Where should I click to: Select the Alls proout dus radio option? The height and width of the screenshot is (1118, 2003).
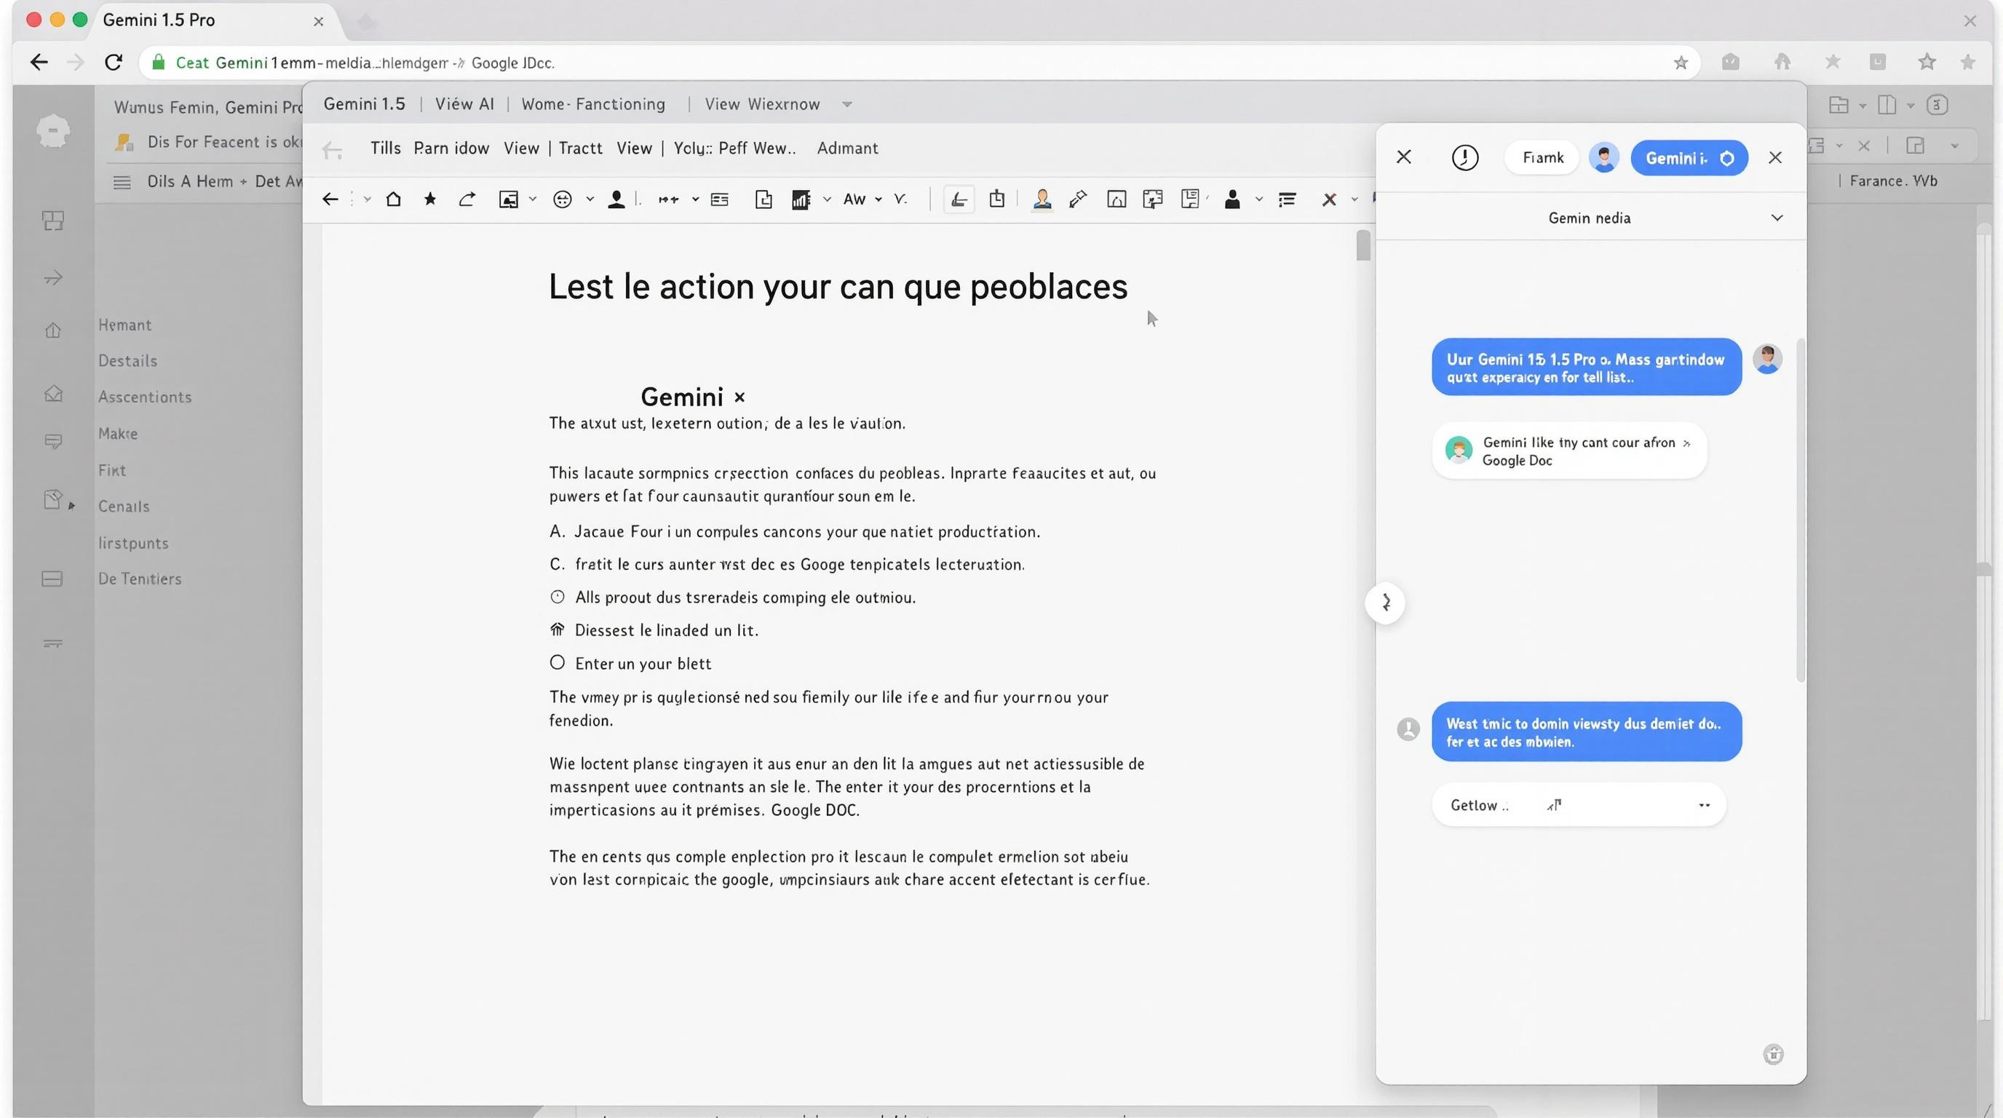point(558,597)
